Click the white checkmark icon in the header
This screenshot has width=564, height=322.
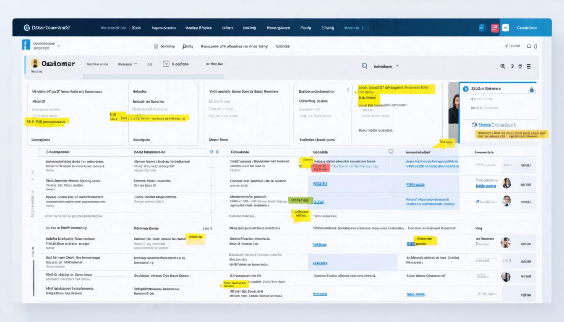[505, 28]
